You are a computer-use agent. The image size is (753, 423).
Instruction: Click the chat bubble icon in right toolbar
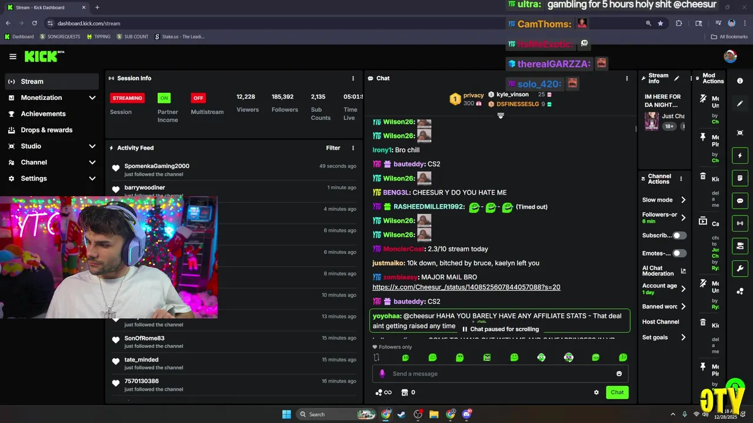[740, 200]
